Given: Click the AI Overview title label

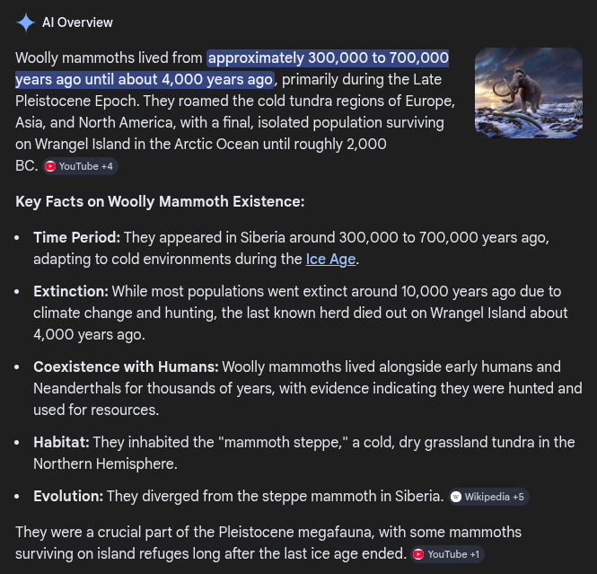Looking at the screenshot, I should (x=78, y=22).
